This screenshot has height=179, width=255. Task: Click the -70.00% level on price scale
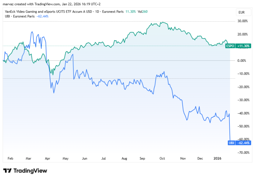tap(243, 152)
